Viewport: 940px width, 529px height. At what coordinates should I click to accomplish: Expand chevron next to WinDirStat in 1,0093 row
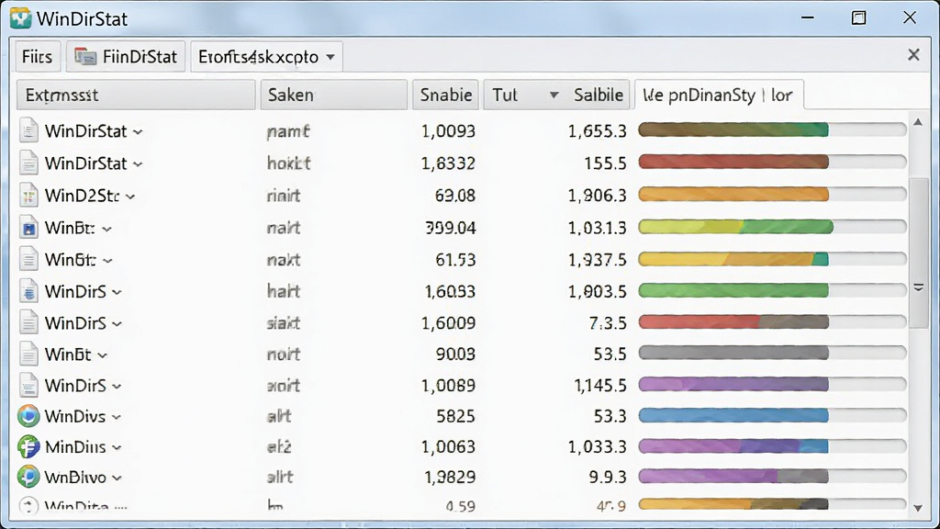(x=138, y=132)
